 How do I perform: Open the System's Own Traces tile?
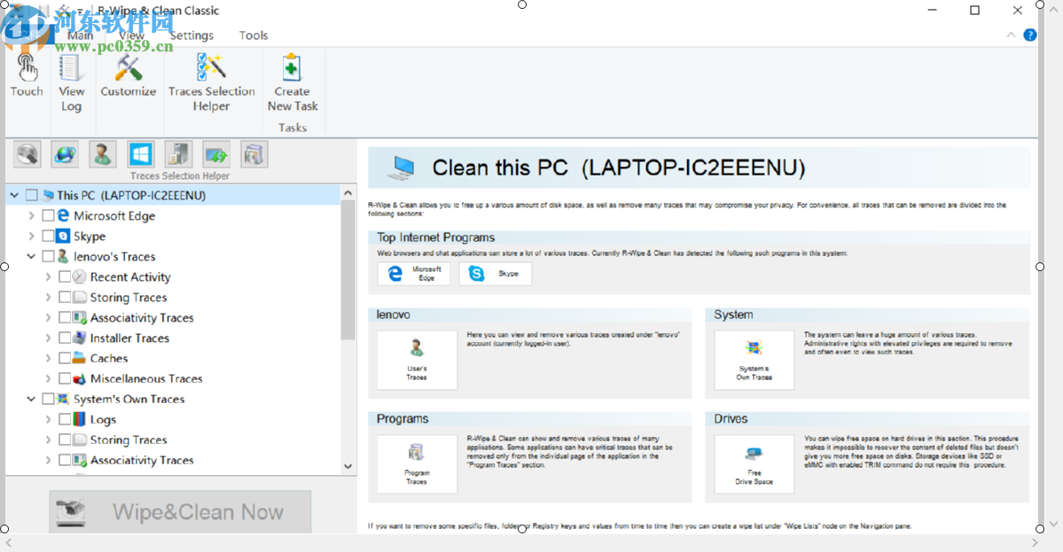[754, 360]
